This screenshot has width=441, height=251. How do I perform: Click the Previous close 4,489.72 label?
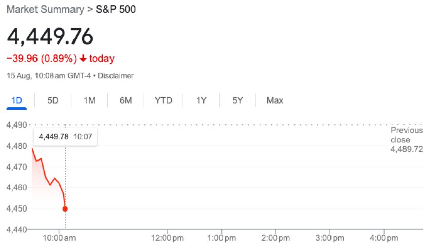pos(406,140)
